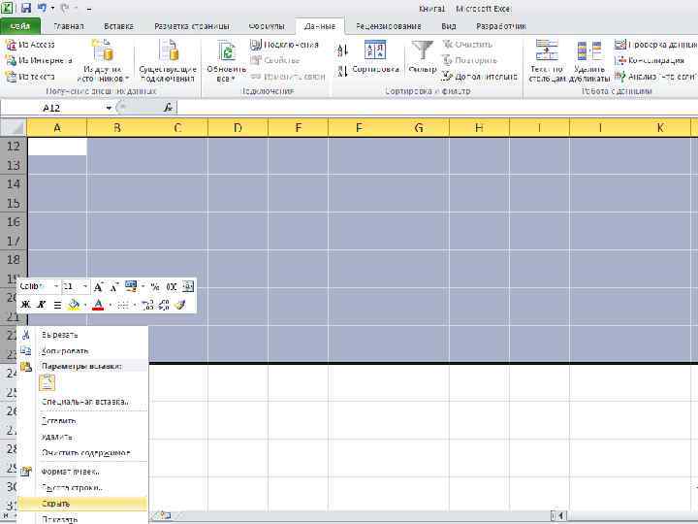This screenshot has height=524, width=698.
Task: Click into the formula bar
Action: (437, 108)
